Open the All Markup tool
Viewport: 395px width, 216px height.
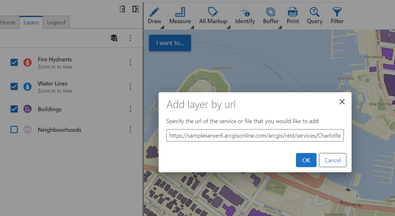pos(213,16)
